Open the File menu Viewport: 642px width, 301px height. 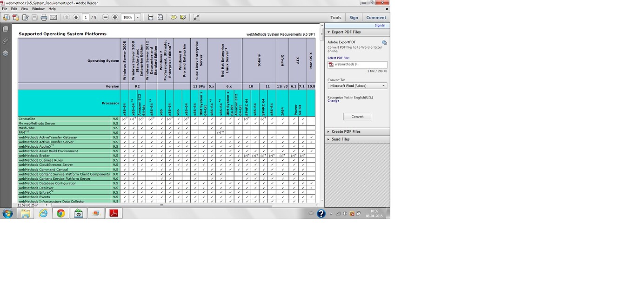coord(5,9)
